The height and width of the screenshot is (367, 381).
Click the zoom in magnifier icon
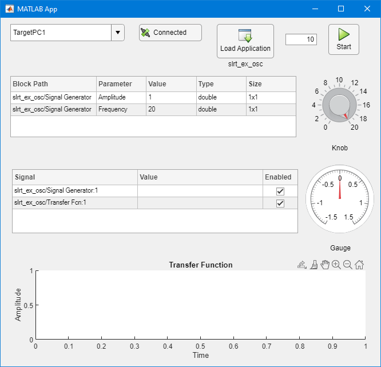point(336,265)
